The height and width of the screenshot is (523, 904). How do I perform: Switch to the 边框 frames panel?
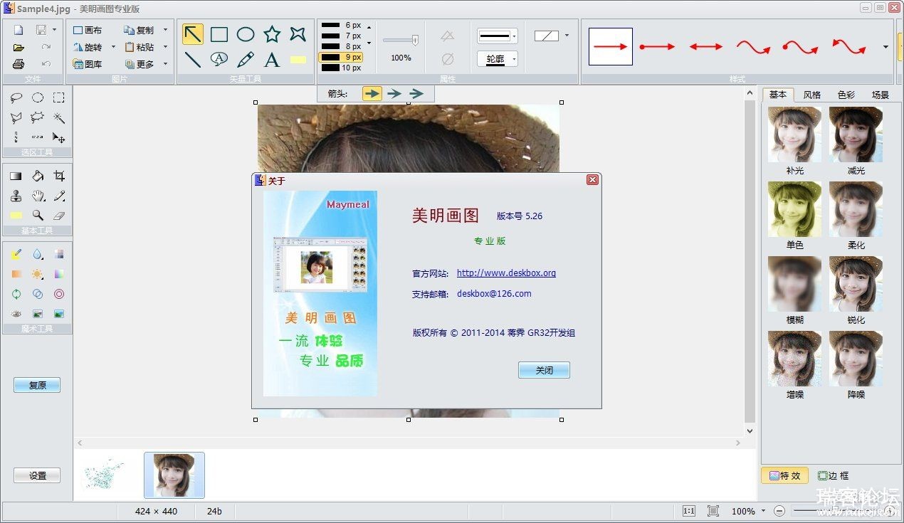833,475
